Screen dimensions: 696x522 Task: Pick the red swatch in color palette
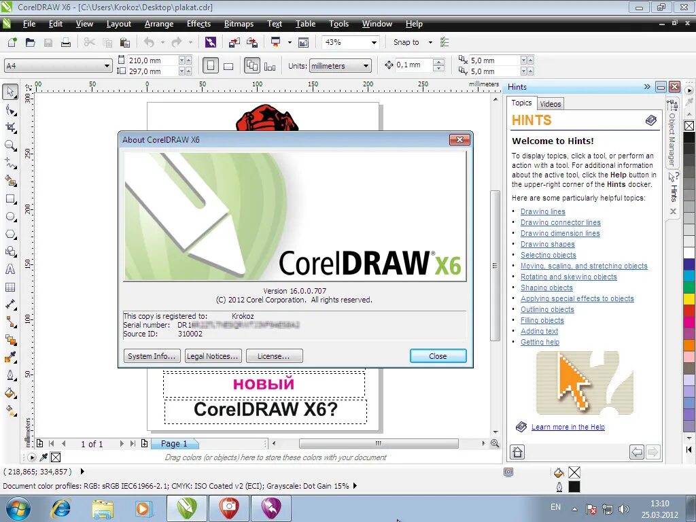point(689,310)
